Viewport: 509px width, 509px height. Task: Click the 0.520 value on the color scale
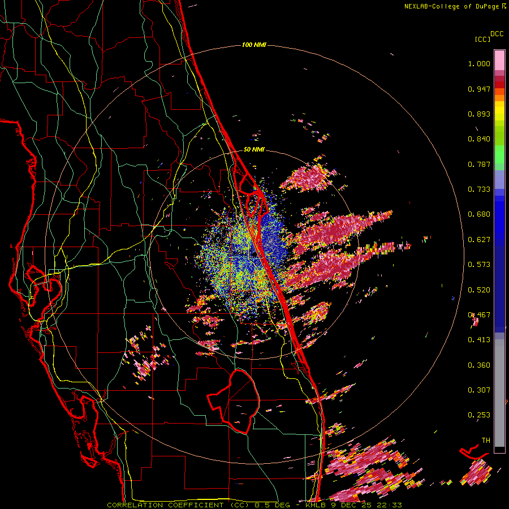[x=479, y=290]
